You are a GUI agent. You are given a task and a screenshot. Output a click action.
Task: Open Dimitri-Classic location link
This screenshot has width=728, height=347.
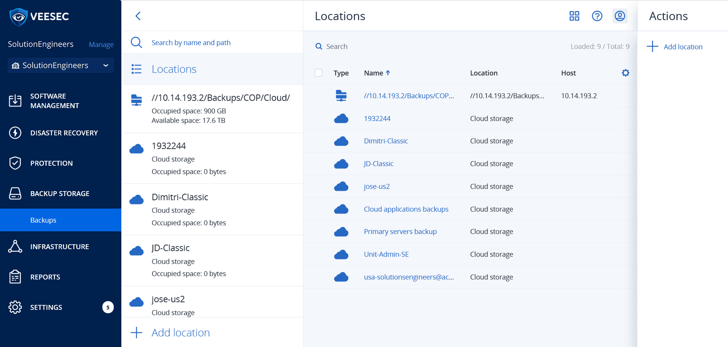[x=386, y=141]
